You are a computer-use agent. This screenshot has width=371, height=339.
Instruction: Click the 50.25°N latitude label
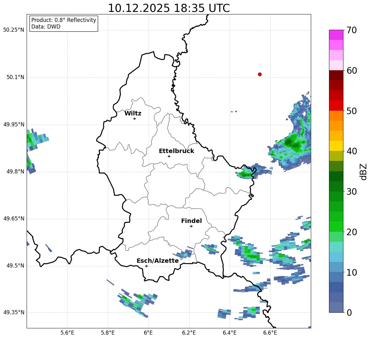[13, 30]
